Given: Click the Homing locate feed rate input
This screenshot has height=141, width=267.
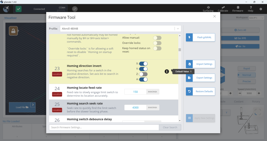Looking at the screenshot, I should [135, 92].
